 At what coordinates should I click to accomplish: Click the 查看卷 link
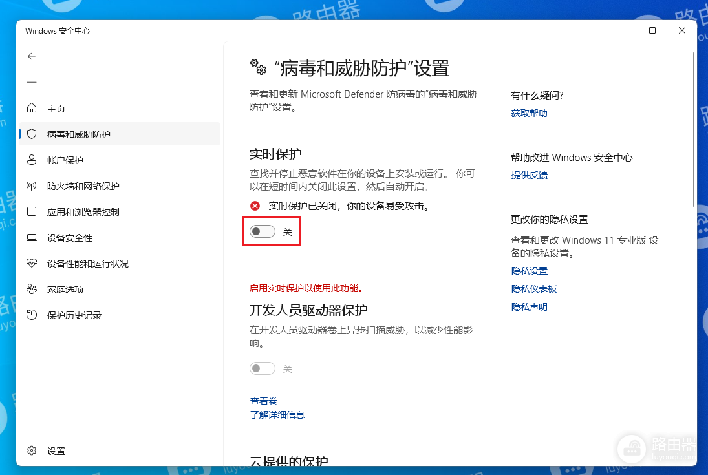click(x=263, y=401)
